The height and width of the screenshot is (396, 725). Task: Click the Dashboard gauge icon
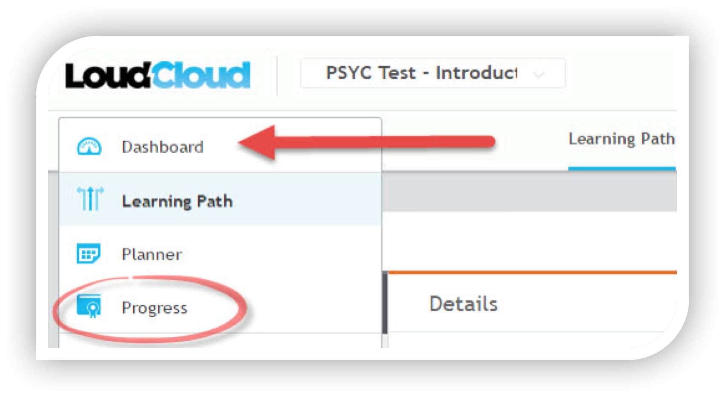pos(89,147)
